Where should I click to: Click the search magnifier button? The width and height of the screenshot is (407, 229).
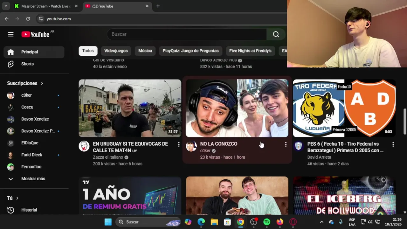point(276,34)
